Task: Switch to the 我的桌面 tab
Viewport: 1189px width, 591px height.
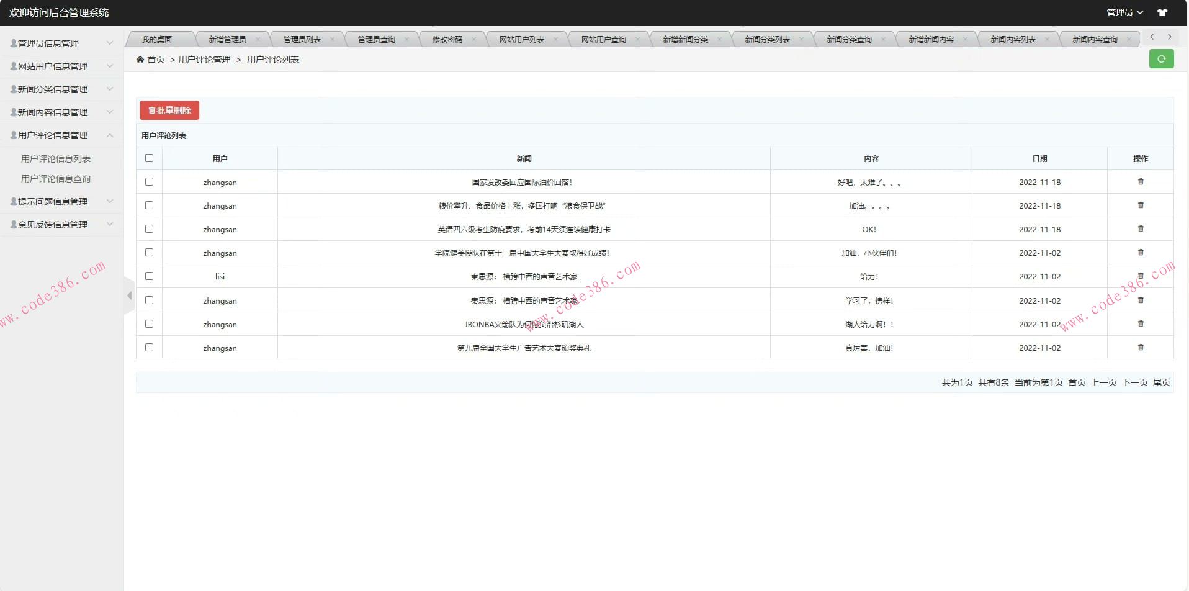Action: tap(157, 39)
